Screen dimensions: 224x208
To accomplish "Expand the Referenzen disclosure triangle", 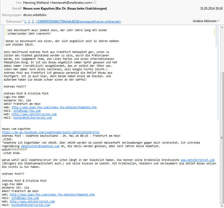I will tap(23, 21).
